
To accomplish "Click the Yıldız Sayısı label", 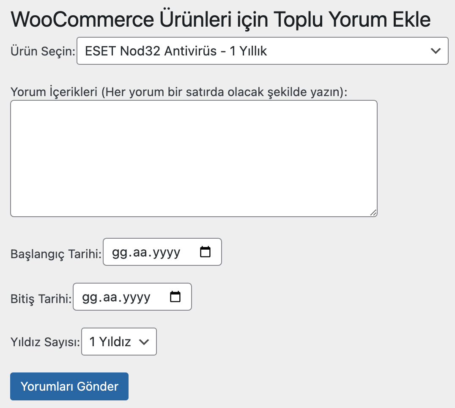I will click(x=45, y=342).
